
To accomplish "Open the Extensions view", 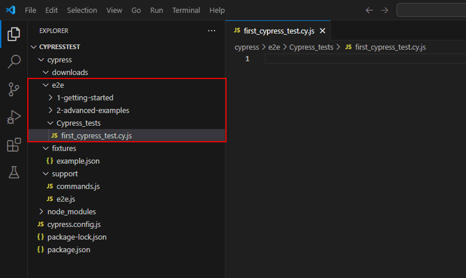I will pyautogui.click(x=14, y=145).
